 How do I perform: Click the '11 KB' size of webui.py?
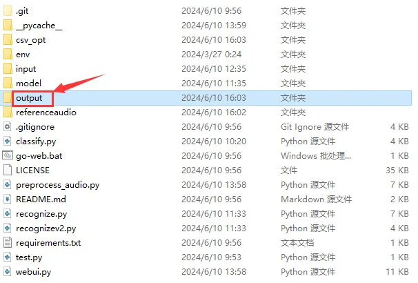click(x=397, y=271)
